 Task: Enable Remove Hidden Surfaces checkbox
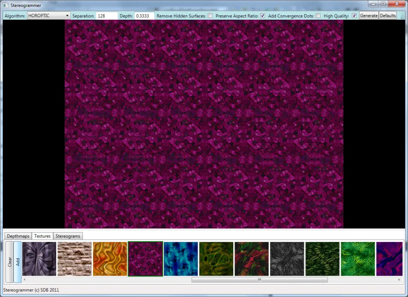[210, 16]
